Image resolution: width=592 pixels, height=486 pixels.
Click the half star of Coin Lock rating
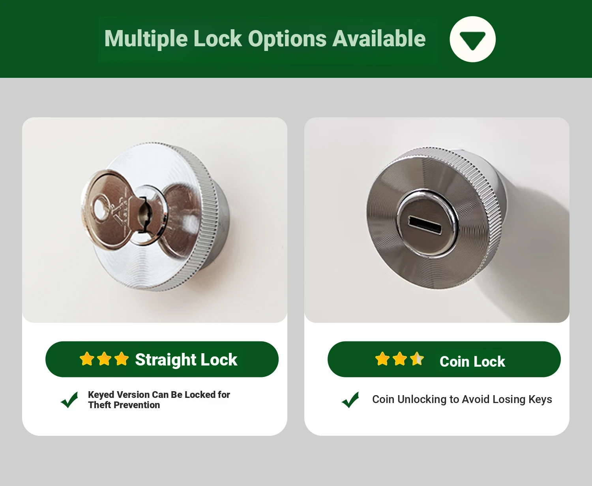(417, 359)
